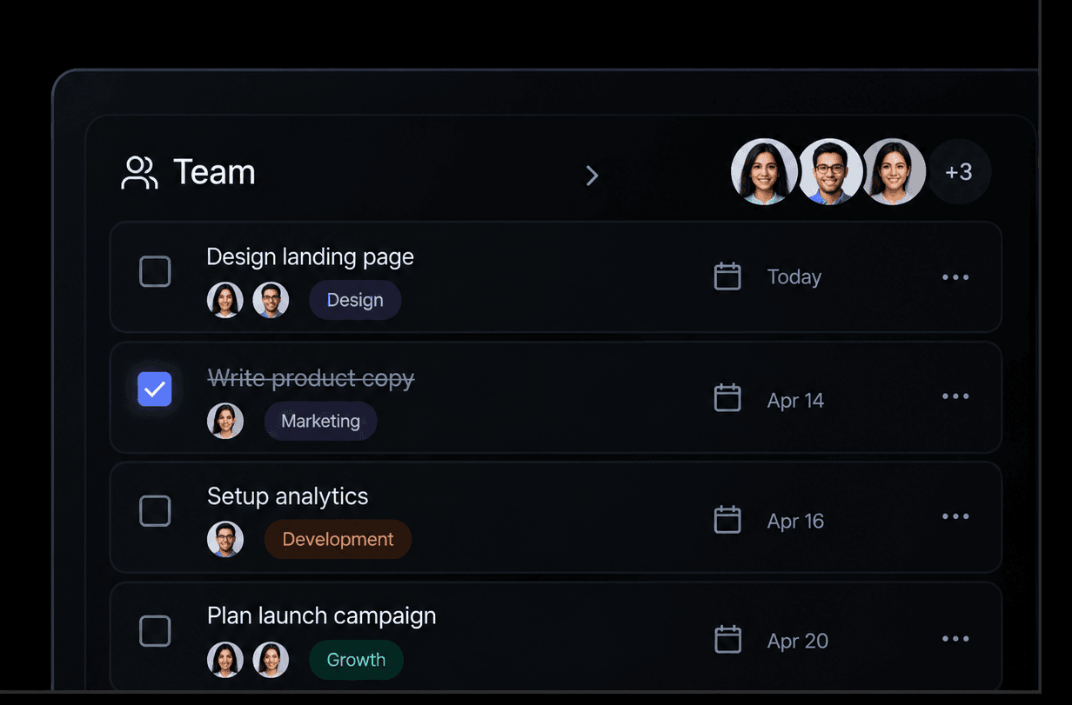Open the Design landing page task title
This screenshot has height=705, width=1072.
[310, 257]
